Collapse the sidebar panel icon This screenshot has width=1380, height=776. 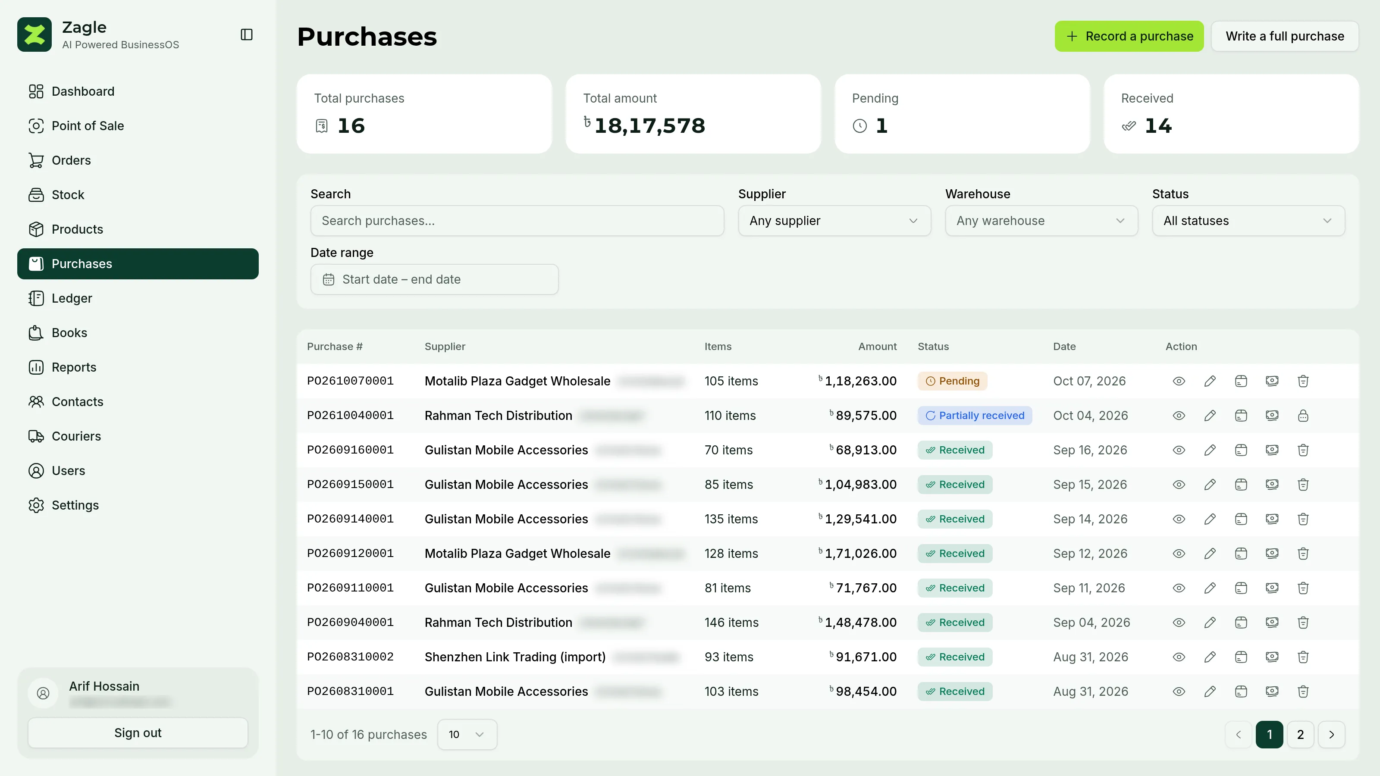(246, 35)
